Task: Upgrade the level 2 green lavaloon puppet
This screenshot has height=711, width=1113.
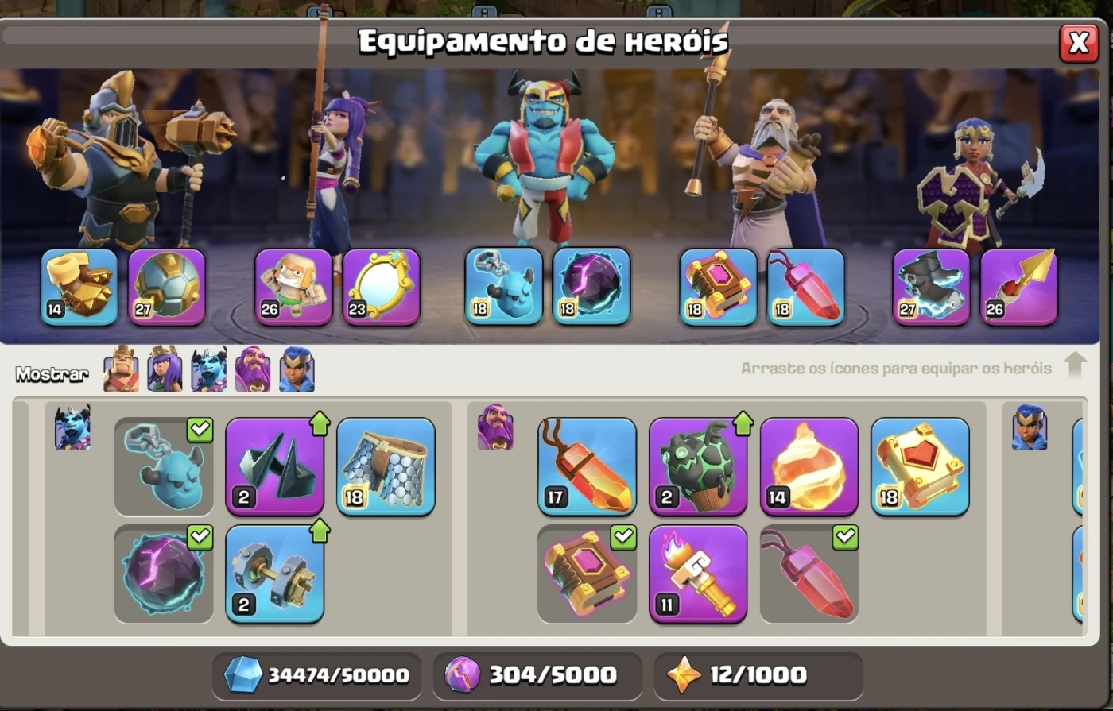Action: point(698,467)
